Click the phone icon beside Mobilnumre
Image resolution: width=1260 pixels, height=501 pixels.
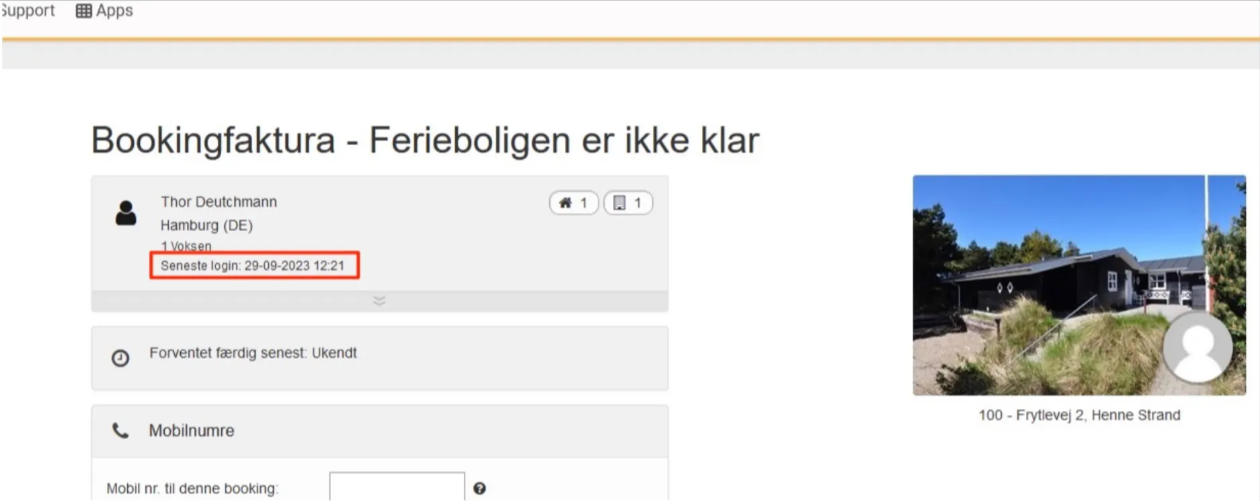coord(120,430)
